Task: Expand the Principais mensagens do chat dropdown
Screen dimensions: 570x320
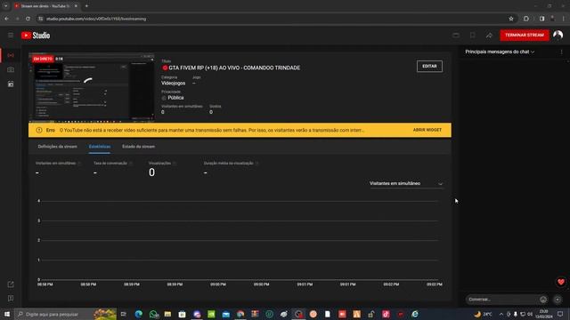Action: pyautogui.click(x=500, y=52)
